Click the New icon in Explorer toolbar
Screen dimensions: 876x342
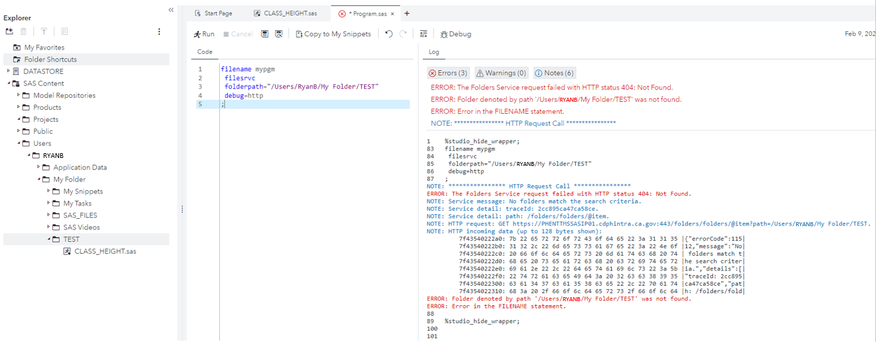[9, 31]
